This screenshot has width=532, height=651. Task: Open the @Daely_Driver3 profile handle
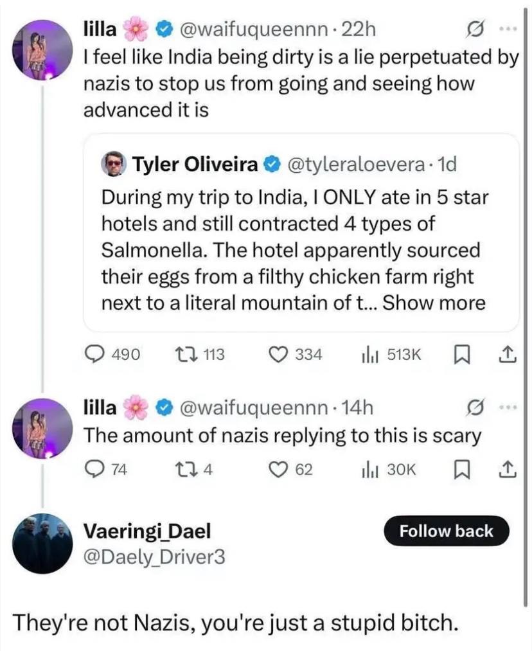click(x=154, y=557)
